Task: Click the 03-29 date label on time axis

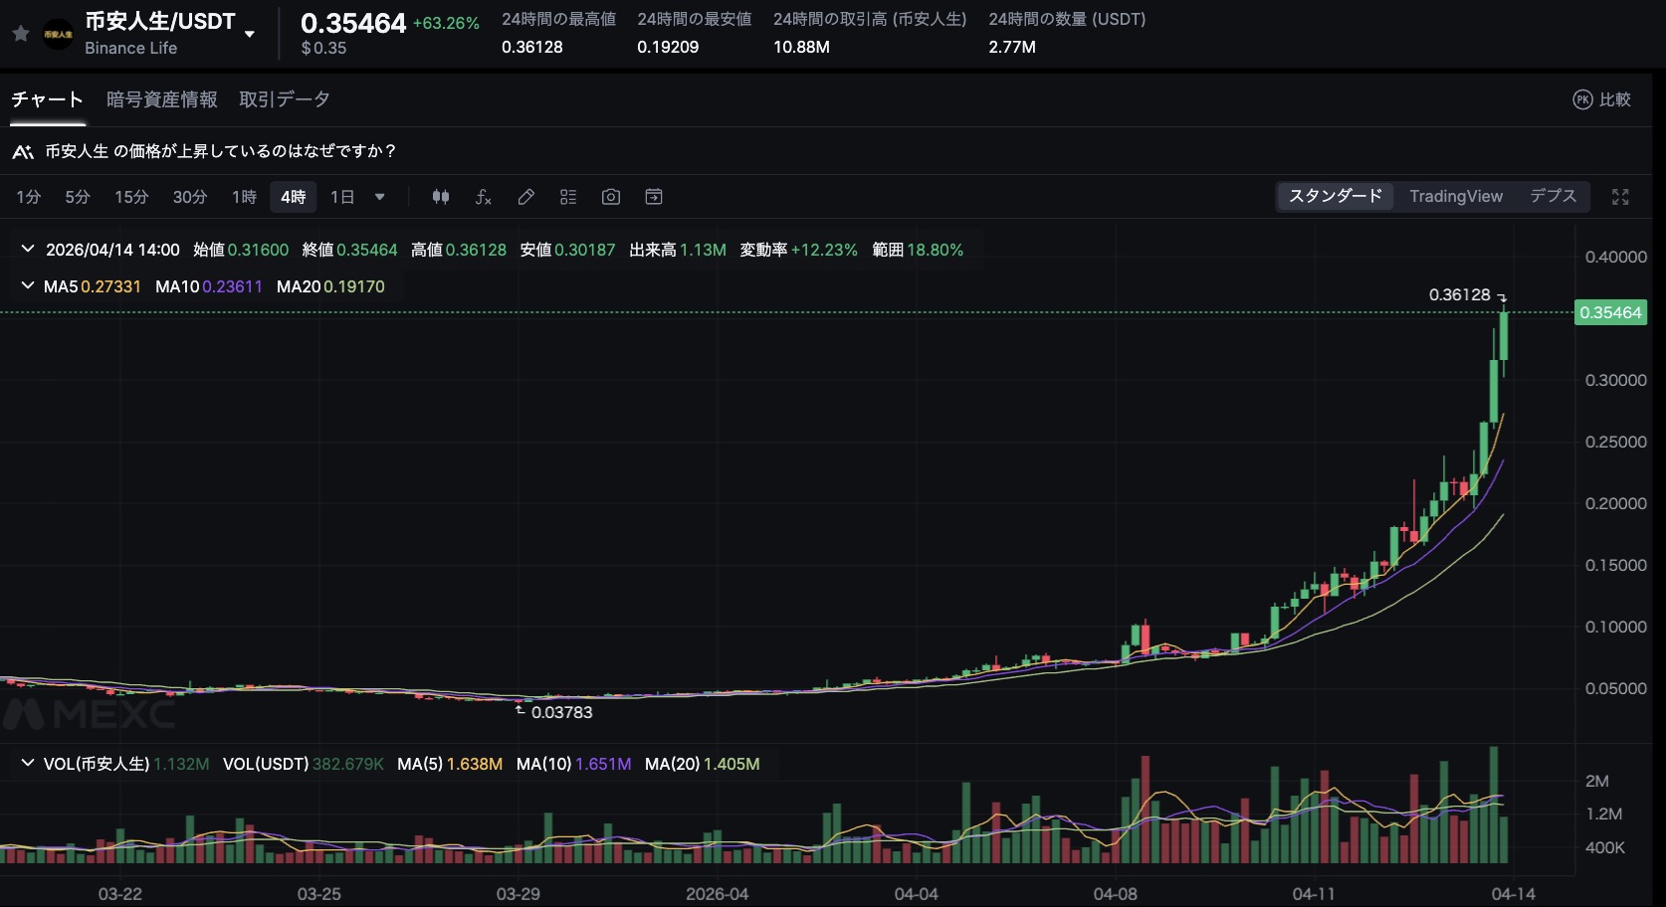Action: coord(519,894)
